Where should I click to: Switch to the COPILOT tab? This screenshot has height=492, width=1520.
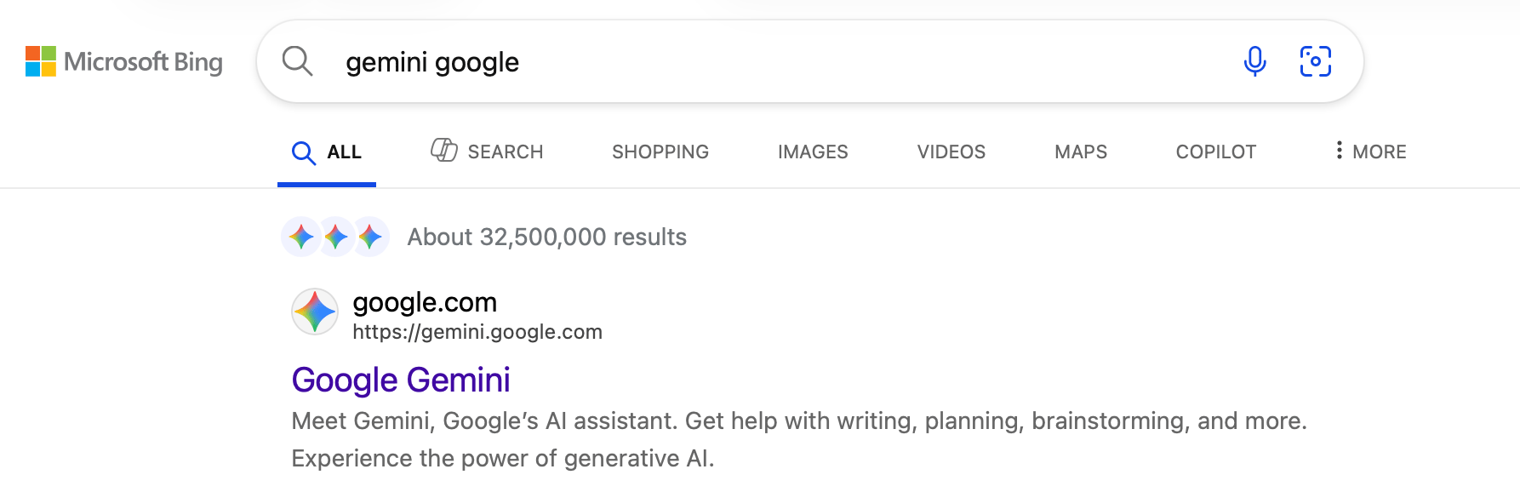coord(1215,152)
